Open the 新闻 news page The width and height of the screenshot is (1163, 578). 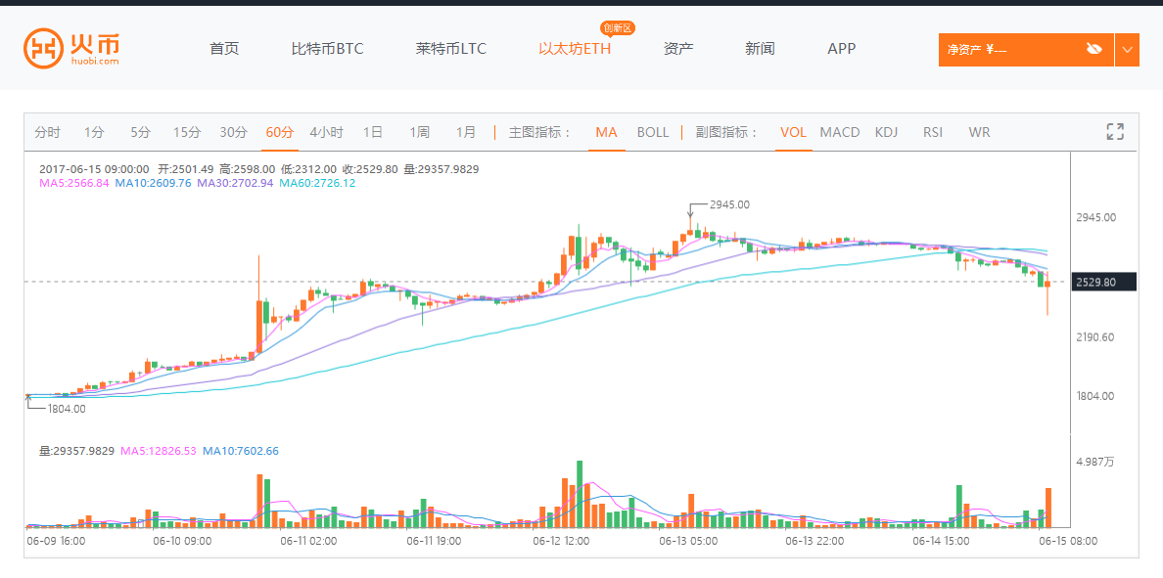(x=760, y=49)
